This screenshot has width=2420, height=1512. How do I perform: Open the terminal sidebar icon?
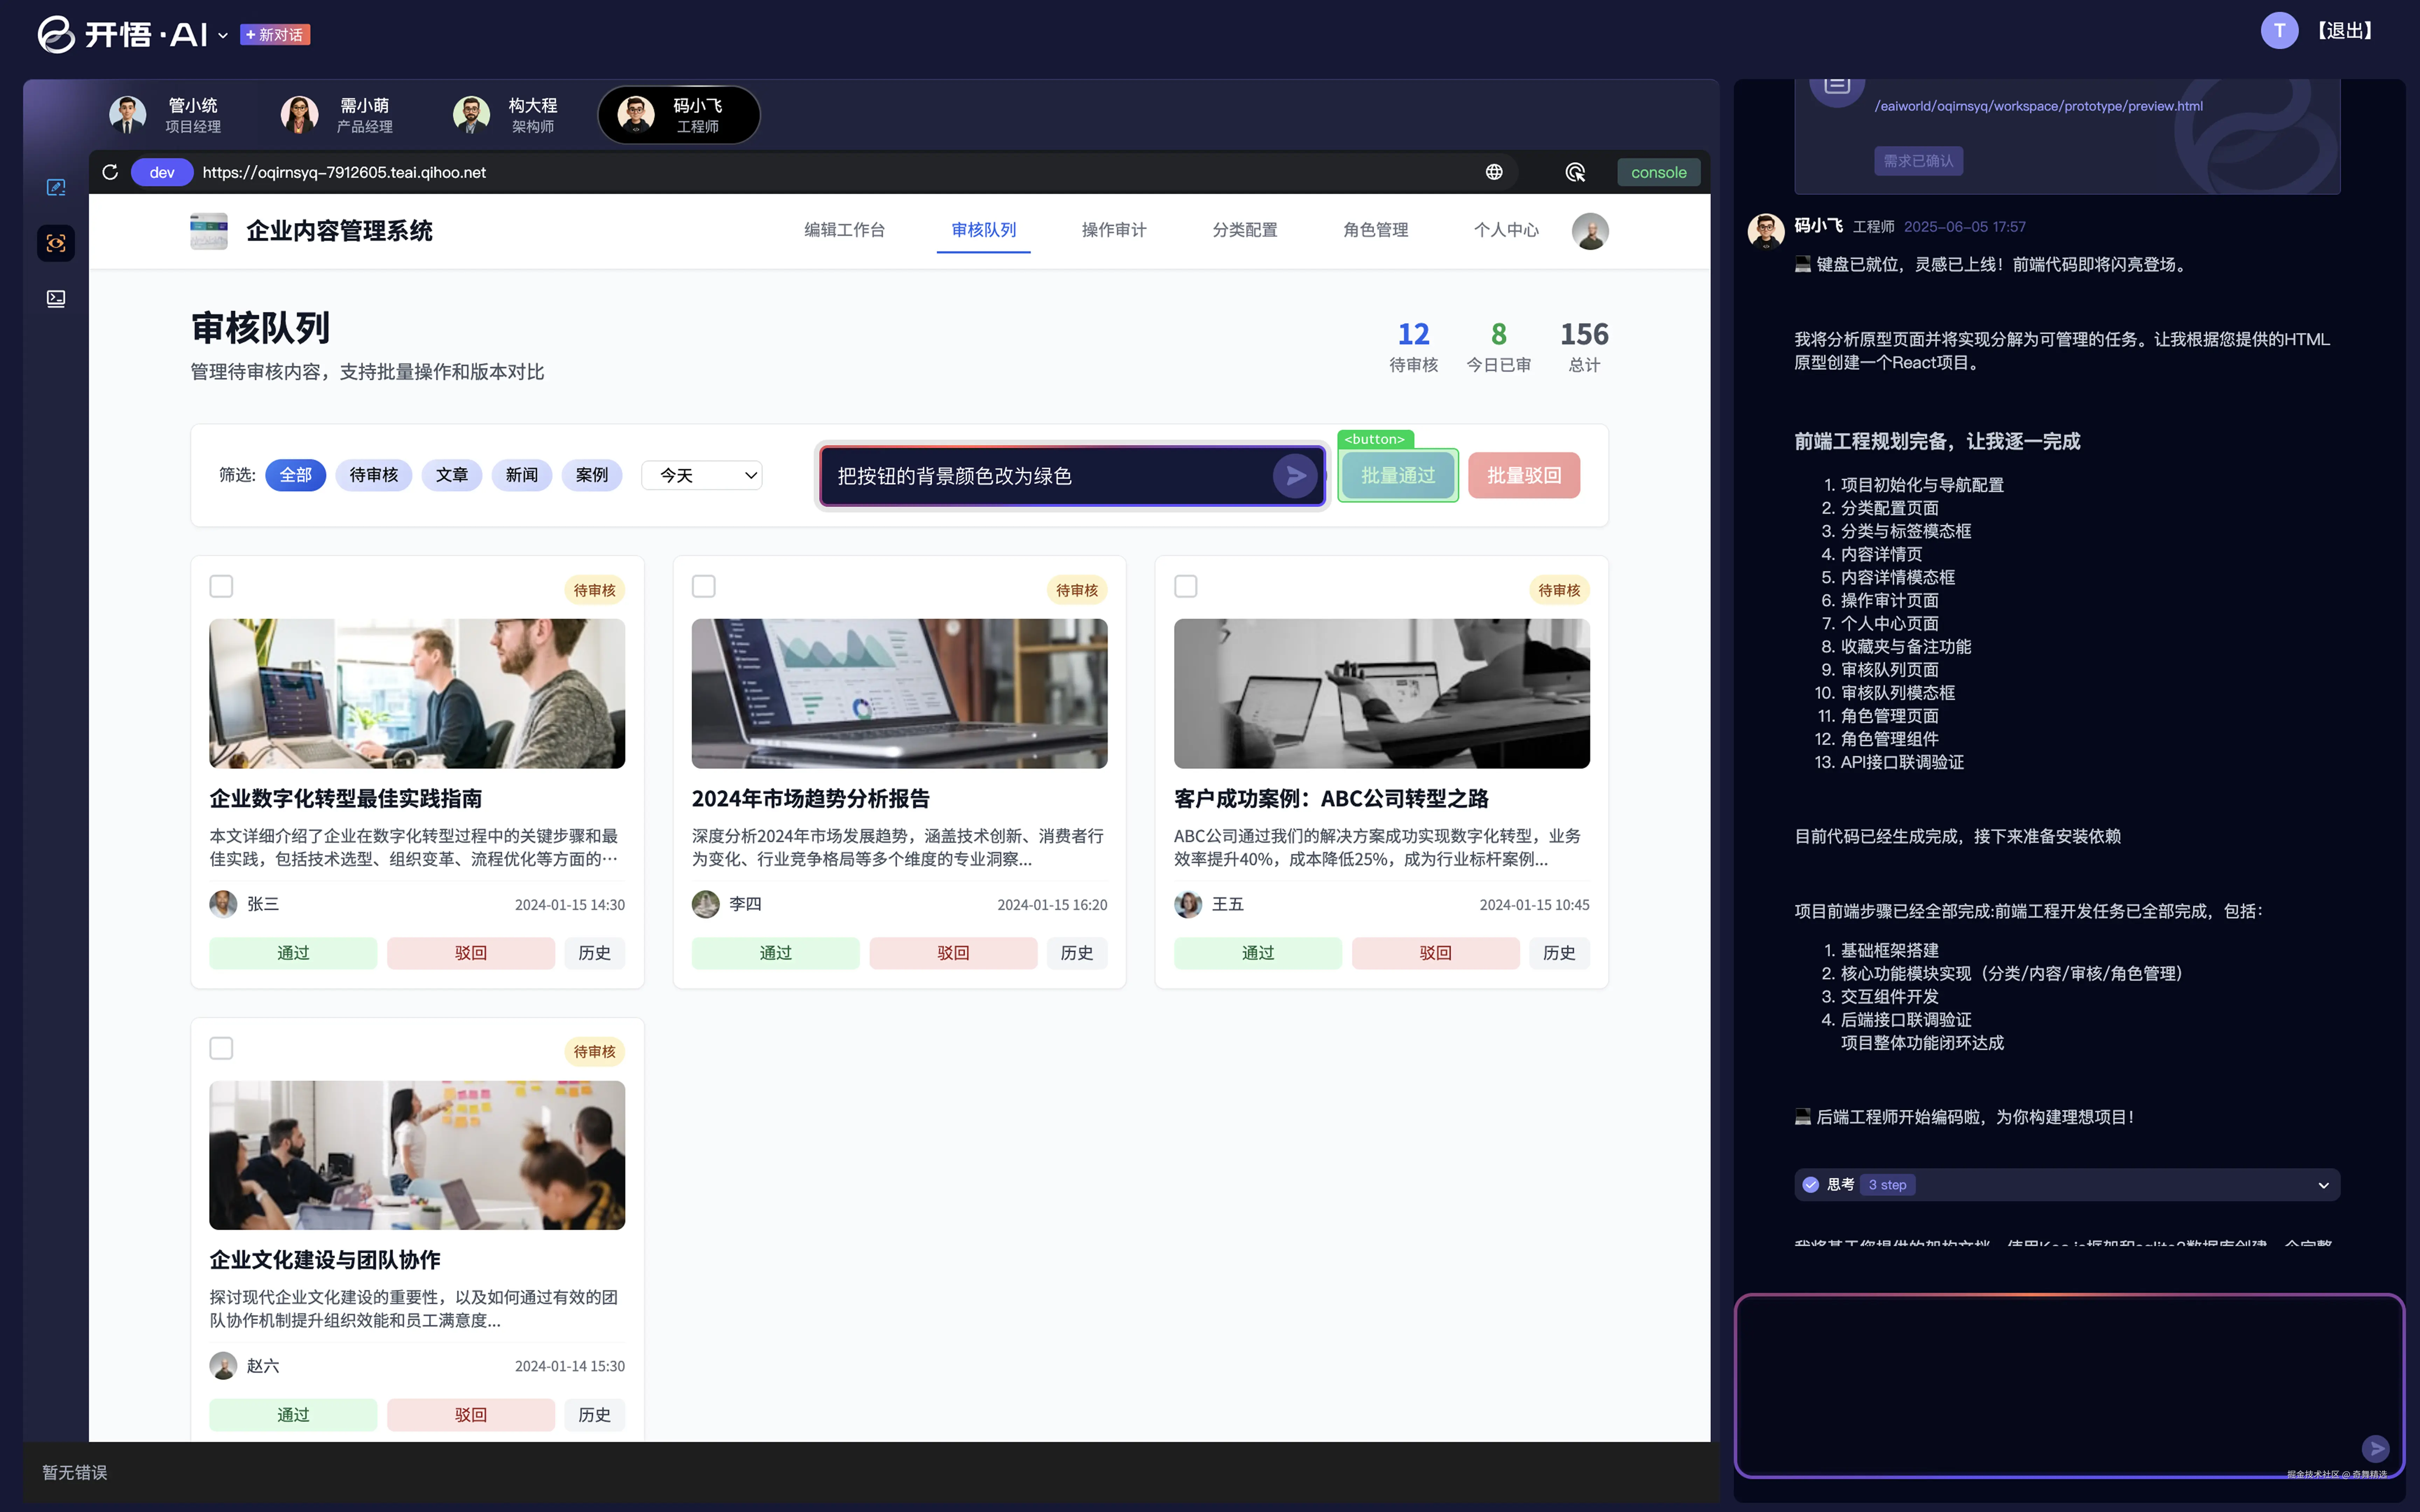[x=56, y=298]
